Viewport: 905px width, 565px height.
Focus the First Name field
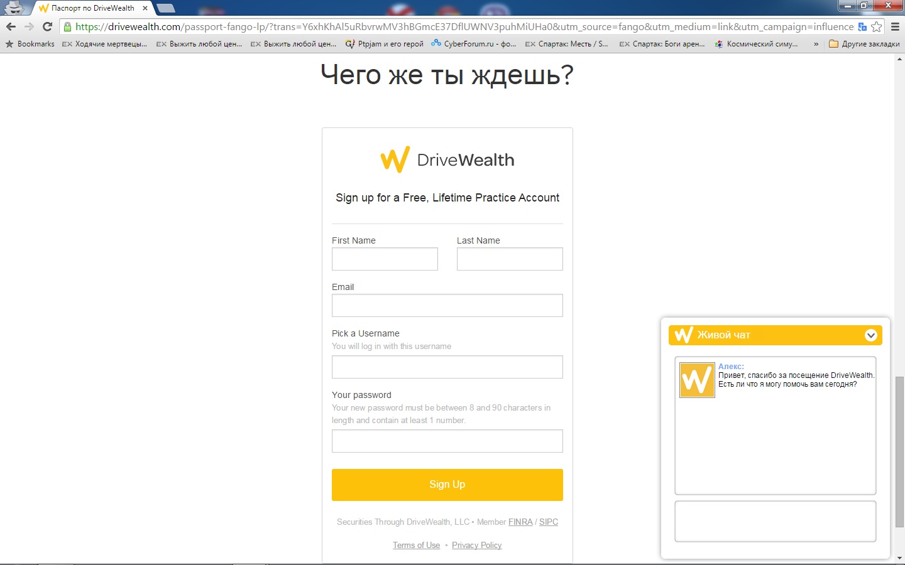[385, 259]
